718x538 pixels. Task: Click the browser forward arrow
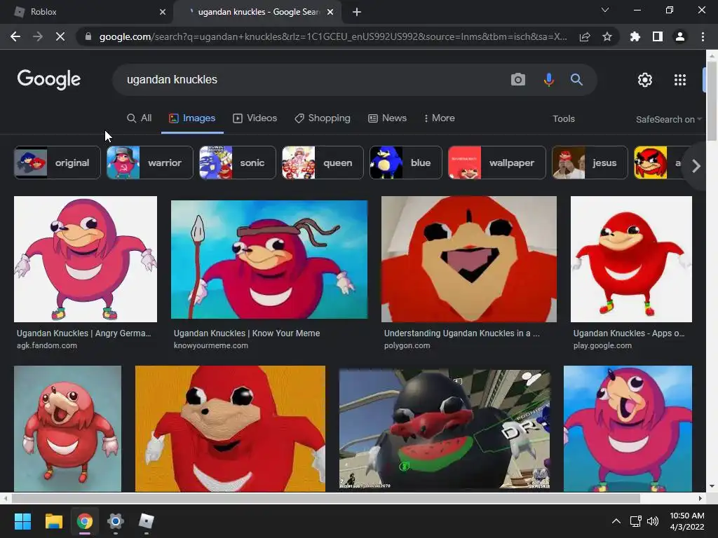pyautogui.click(x=38, y=36)
